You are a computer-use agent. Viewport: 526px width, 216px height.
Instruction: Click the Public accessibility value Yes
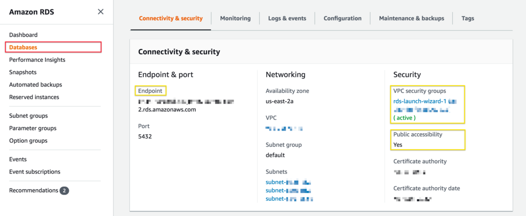pyautogui.click(x=398, y=145)
